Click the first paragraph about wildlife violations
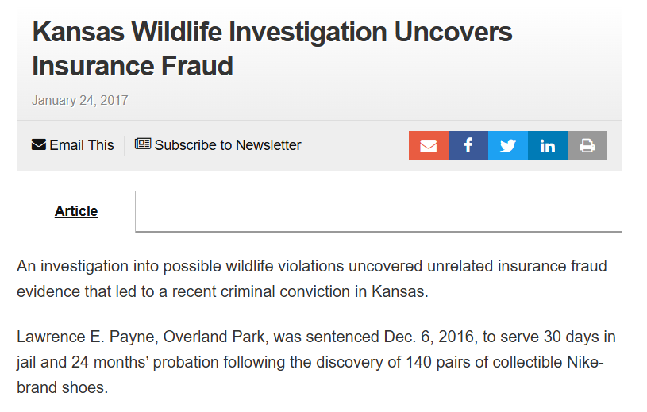The image size is (647, 412). click(311, 279)
